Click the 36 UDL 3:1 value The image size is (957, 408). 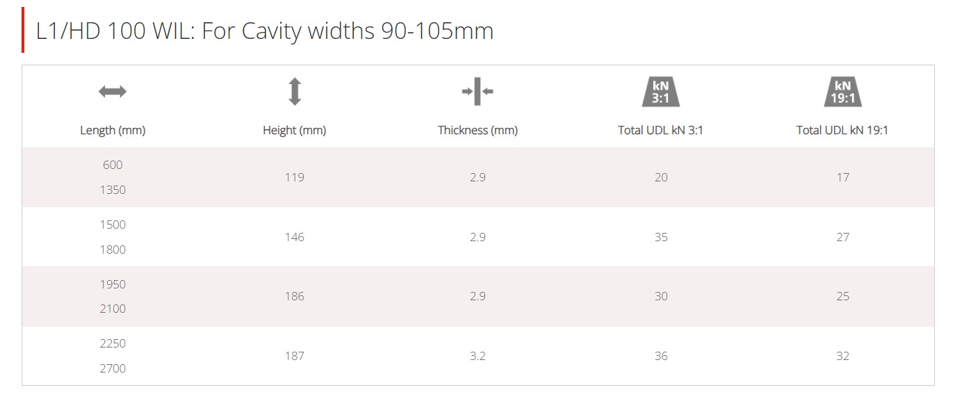[660, 356]
